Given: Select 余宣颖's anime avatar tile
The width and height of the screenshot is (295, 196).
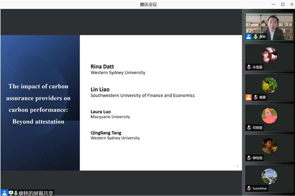Looking at the screenshot, I should [x=269, y=55].
